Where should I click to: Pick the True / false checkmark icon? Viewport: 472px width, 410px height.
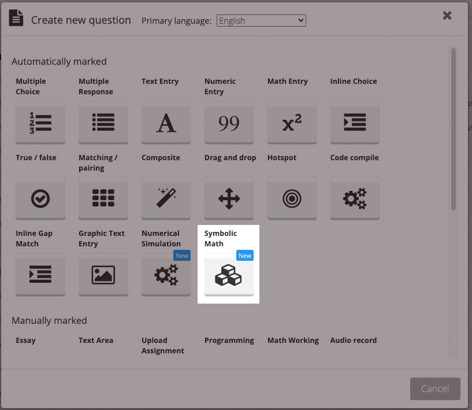point(40,199)
